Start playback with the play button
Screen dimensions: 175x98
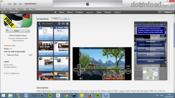point(15,4)
